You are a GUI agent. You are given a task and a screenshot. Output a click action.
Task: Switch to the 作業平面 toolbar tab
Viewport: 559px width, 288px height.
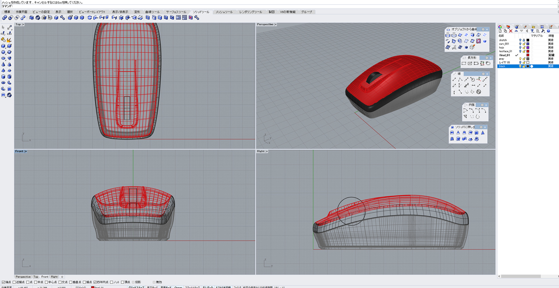pos(21,12)
